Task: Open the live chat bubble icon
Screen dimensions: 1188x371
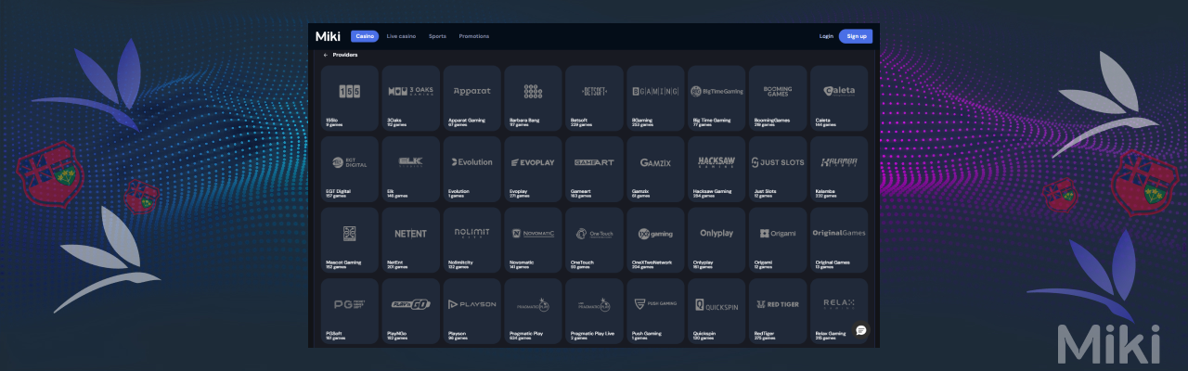Action: [x=860, y=330]
